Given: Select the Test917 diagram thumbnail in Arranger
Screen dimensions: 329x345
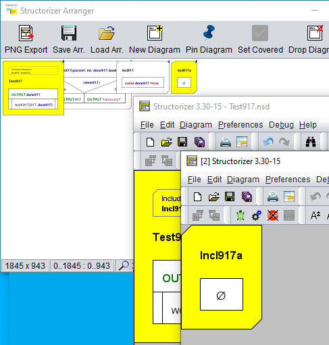Looking at the screenshot, I should click(x=33, y=88).
